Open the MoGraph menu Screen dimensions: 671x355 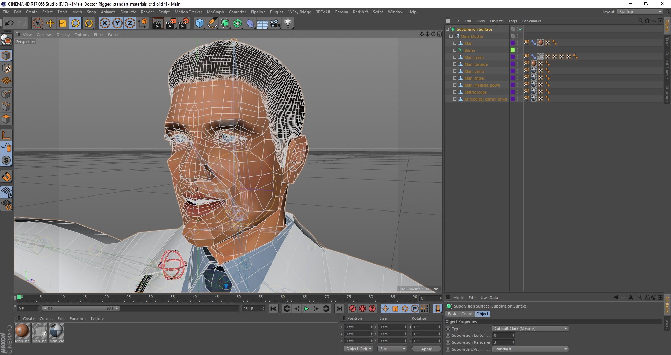tap(215, 12)
